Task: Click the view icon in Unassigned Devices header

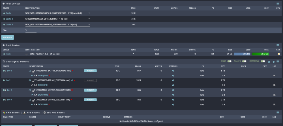Action: point(278,62)
